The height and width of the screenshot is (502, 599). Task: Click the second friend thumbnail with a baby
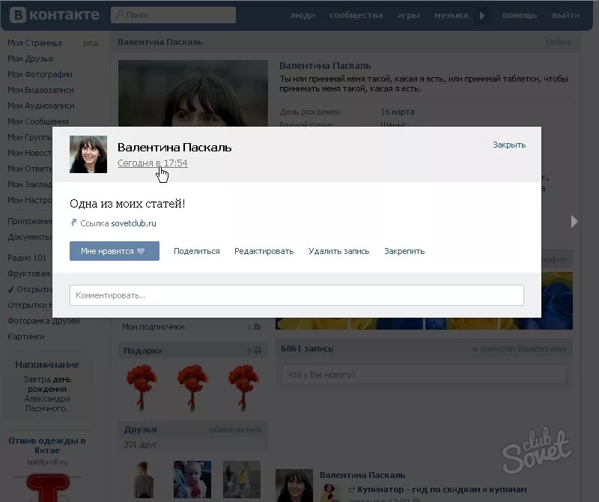click(x=192, y=480)
